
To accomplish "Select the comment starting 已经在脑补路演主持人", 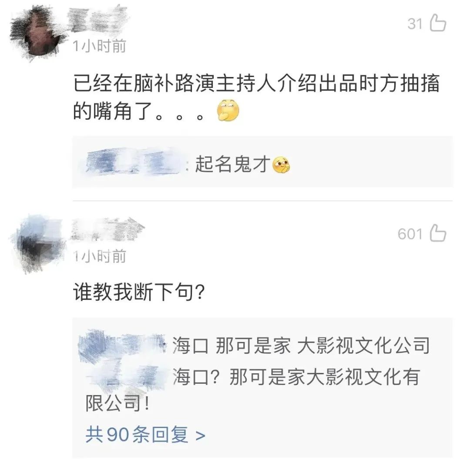I will [x=257, y=97].
